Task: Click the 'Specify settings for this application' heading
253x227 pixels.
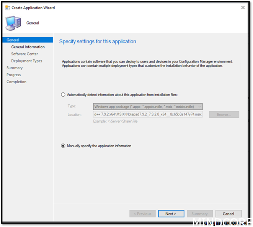Action: tap(98, 41)
